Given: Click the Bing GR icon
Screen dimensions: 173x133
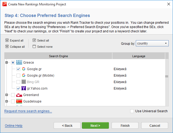Looking at the screenshot, I should (24, 82).
